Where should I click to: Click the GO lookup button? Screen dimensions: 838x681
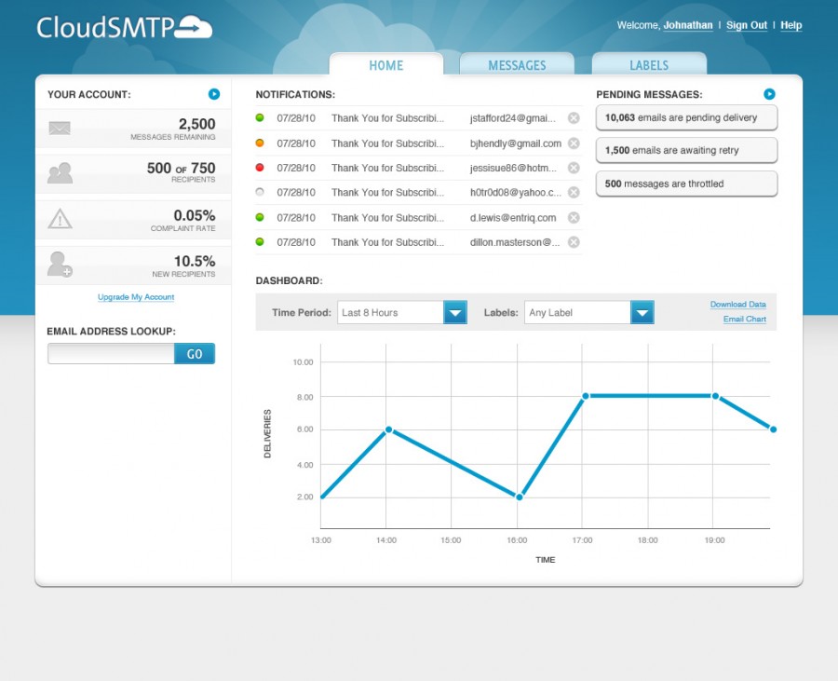point(195,354)
